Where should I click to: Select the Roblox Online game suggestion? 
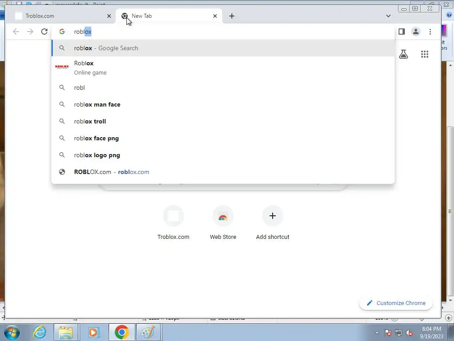pyautogui.click(x=223, y=67)
